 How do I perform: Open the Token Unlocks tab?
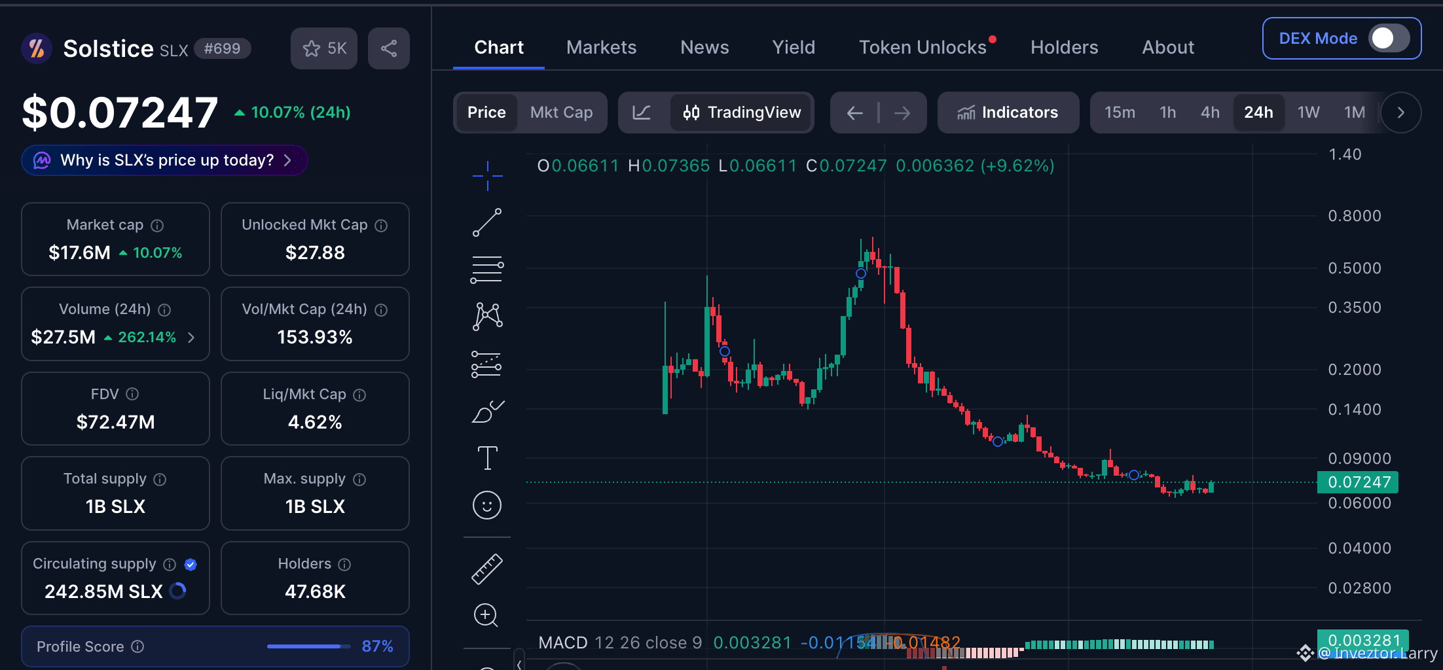coord(923,47)
